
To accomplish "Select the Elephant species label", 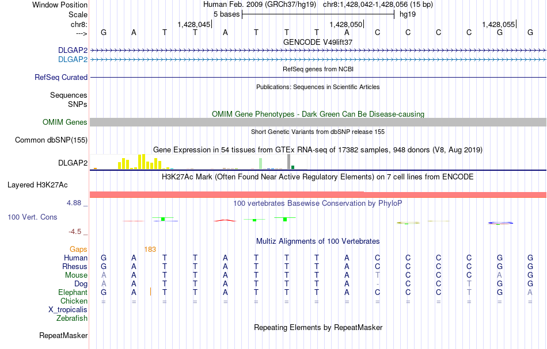I will (x=73, y=292).
